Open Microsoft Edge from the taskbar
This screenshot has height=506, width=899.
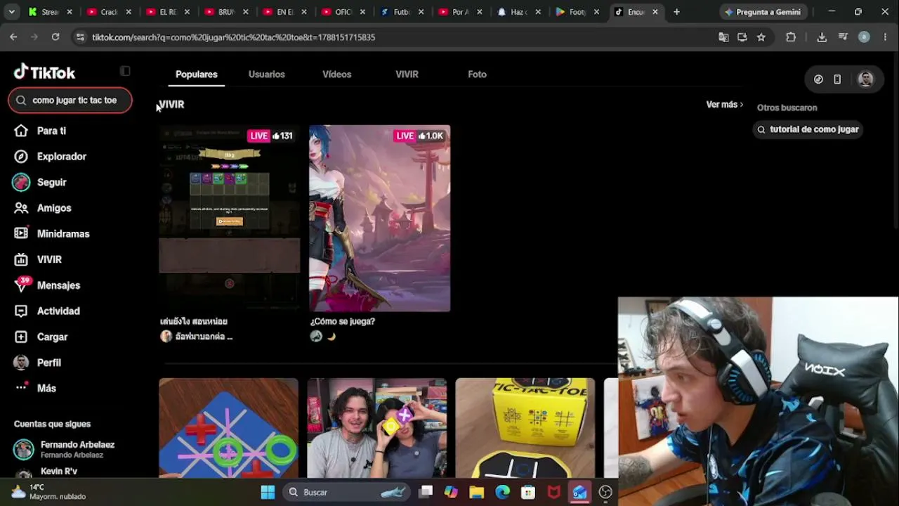coord(503,492)
